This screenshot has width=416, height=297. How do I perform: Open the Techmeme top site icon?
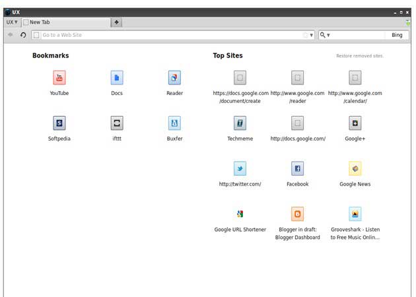pos(240,123)
